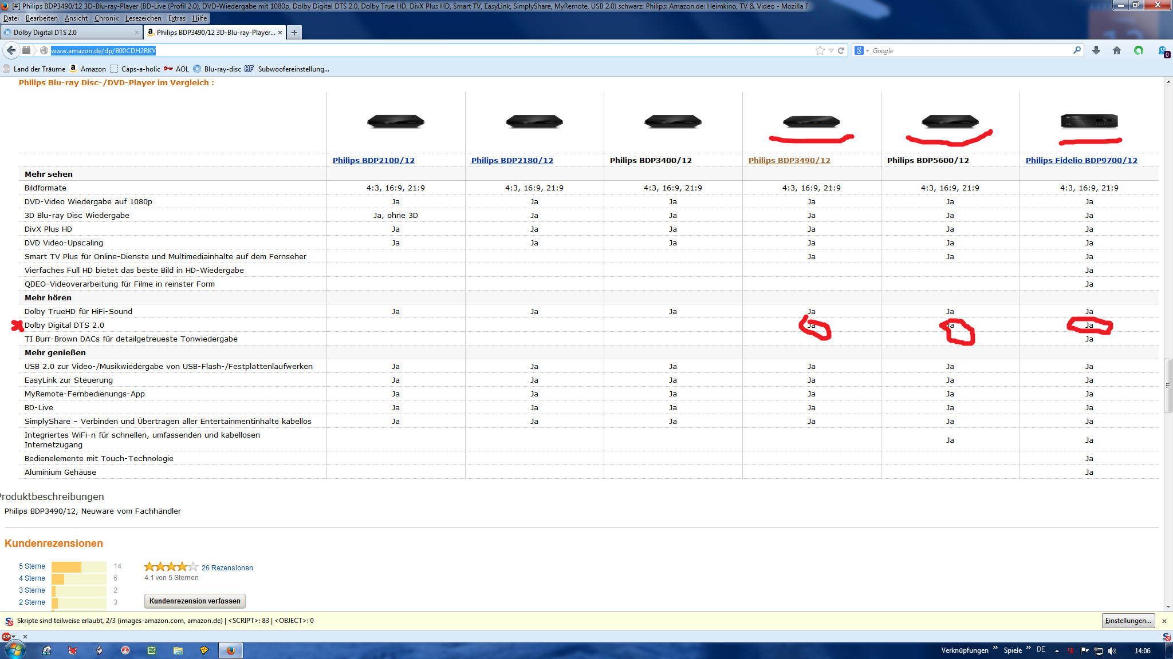
Task: Bookmark this page with star icon
Action: (x=820, y=50)
